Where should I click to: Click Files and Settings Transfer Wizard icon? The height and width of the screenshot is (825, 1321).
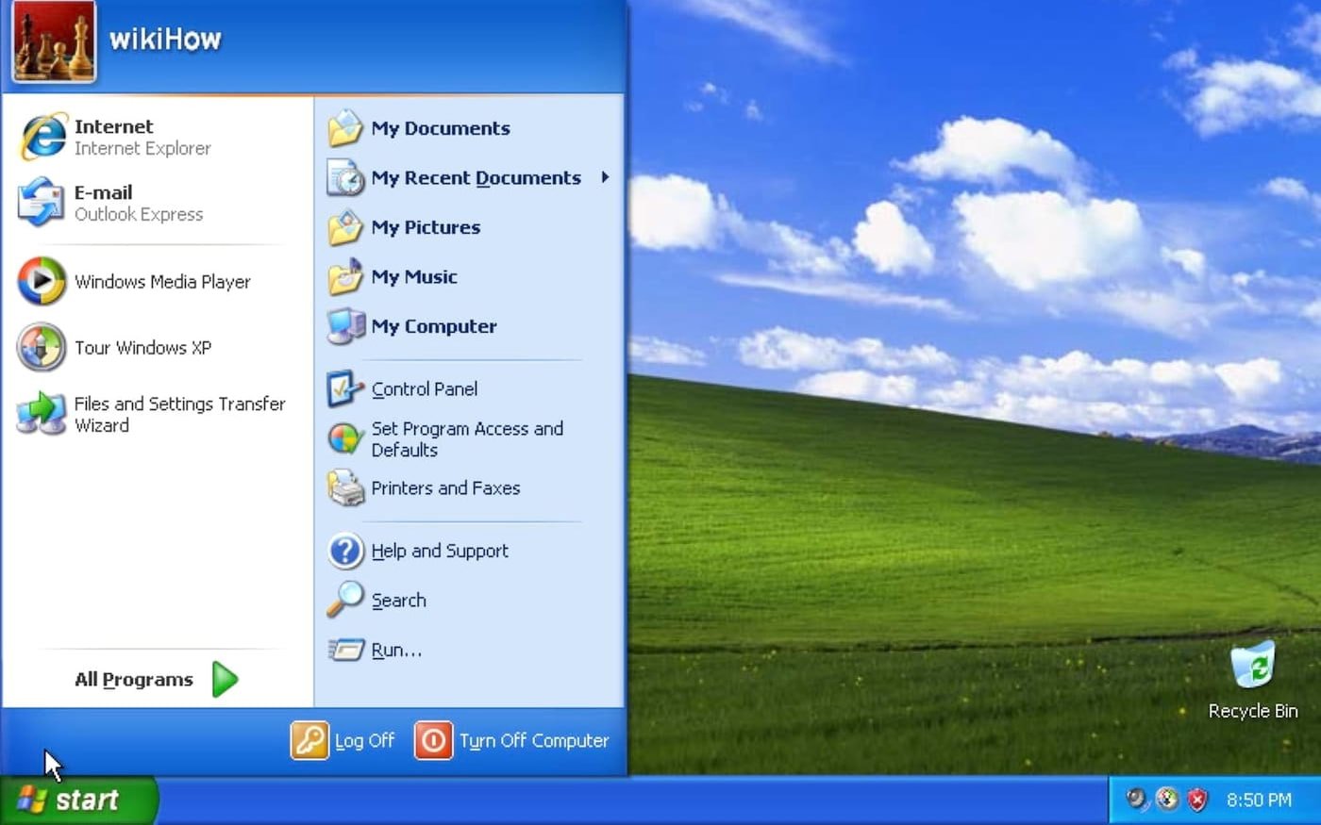[42, 414]
